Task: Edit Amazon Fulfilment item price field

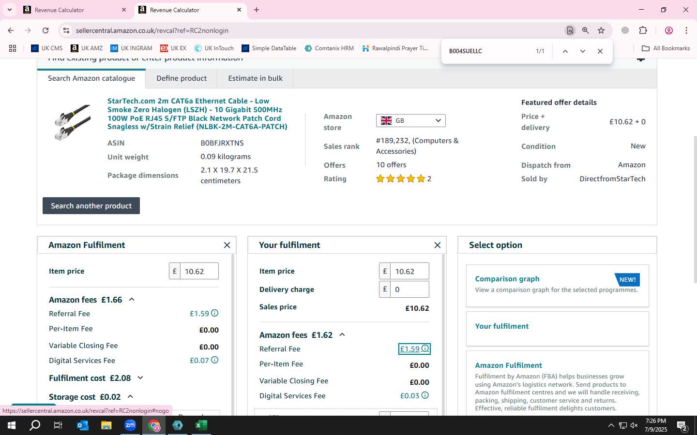Action: click(x=199, y=271)
